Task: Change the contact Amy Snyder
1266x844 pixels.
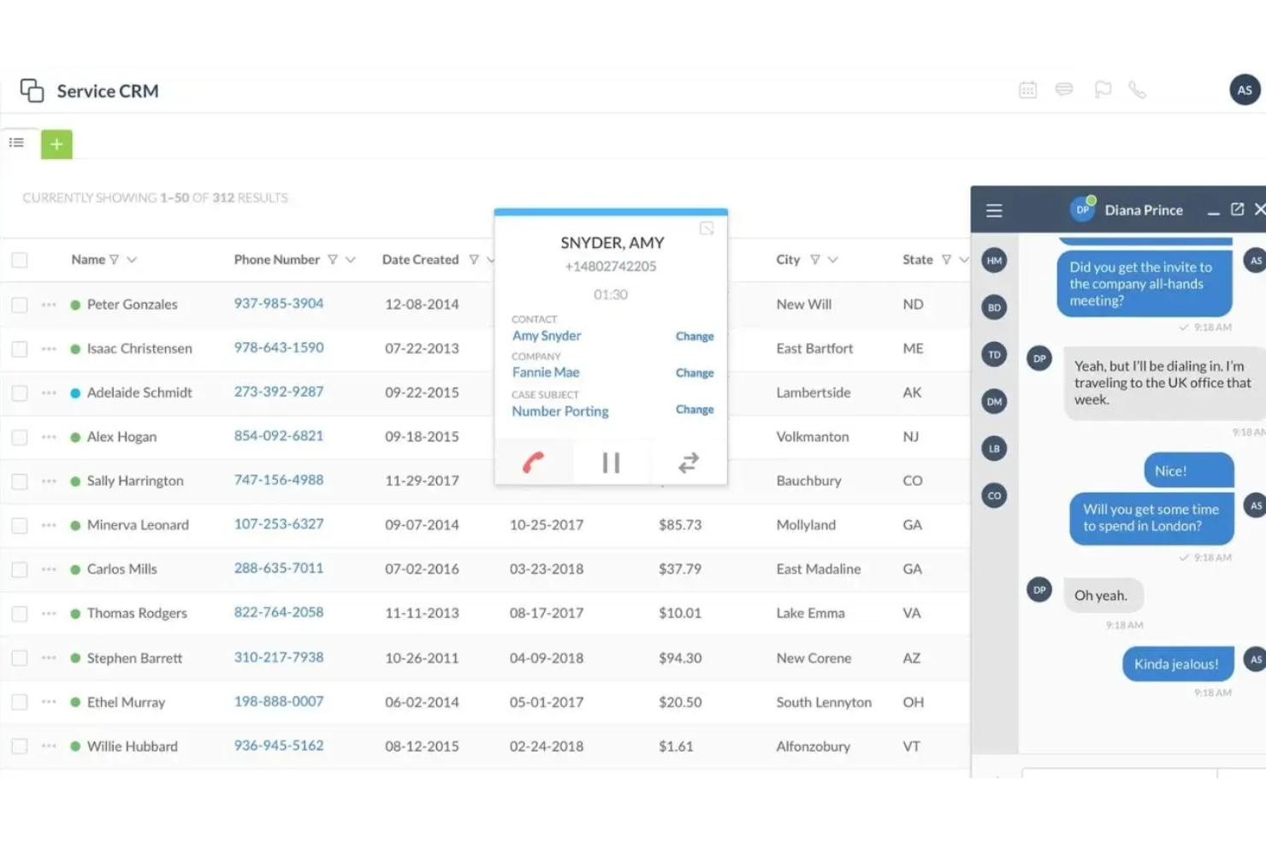Action: [695, 337]
